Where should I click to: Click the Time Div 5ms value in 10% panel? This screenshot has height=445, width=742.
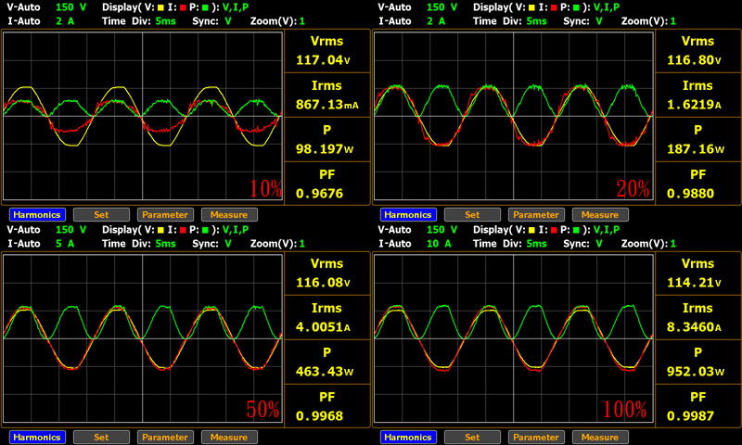[x=166, y=21]
